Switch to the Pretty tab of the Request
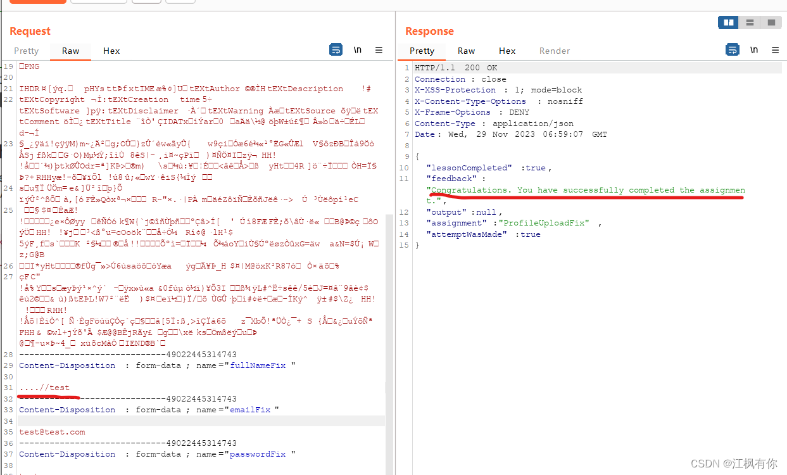This screenshot has height=475, width=787. 26,51
